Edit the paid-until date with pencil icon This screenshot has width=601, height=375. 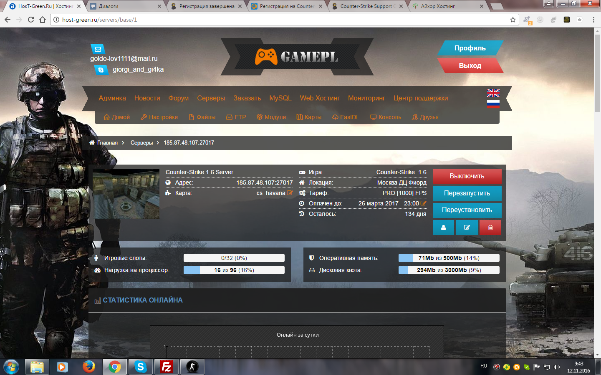click(423, 203)
